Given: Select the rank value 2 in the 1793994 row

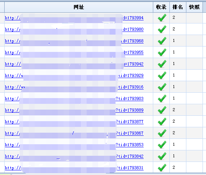Looking at the screenshot, I should point(174,17).
